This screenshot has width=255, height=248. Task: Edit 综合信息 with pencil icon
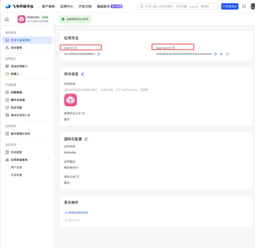(x=83, y=74)
